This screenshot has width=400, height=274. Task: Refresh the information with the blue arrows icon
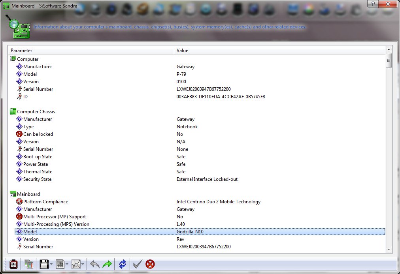pyautogui.click(x=123, y=264)
